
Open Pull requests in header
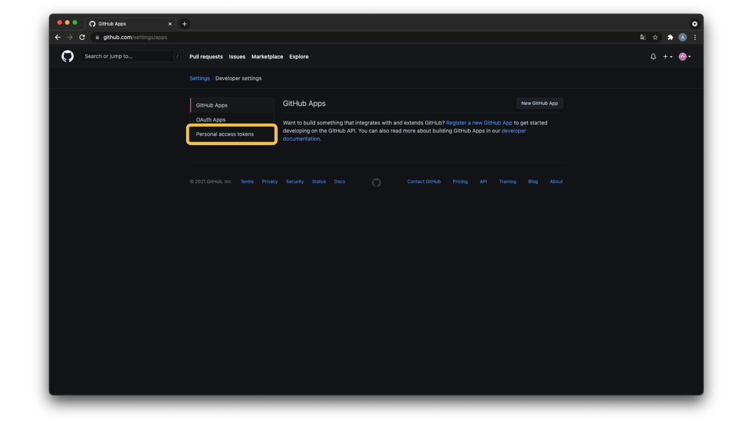pyautogui.click(x=206, y=57)
